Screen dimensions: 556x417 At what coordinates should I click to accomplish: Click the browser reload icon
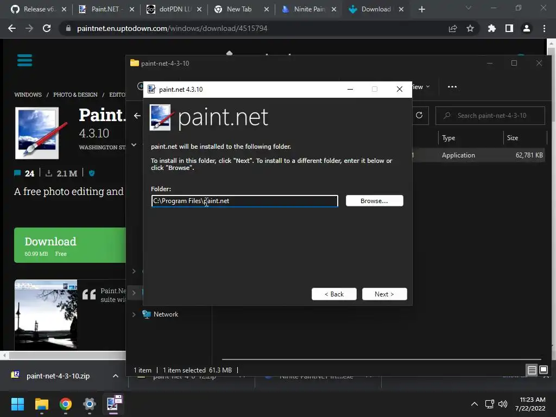click(x=47, y=28)
